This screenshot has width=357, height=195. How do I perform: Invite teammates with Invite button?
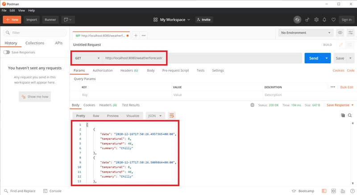click(204, 20)
